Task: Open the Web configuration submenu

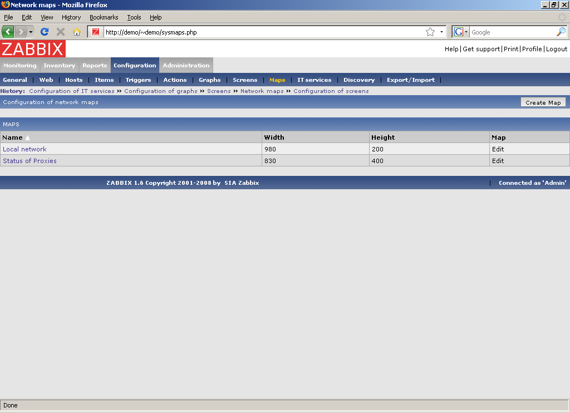Action: [46, 80]
